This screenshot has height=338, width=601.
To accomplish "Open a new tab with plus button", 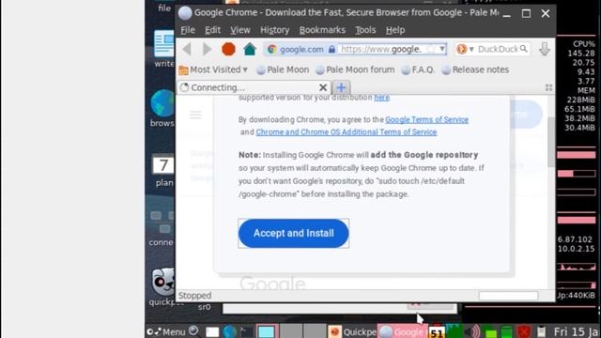I will click(341, 87).
